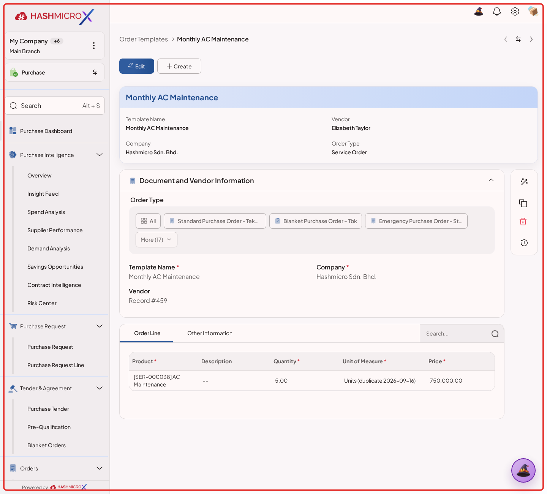
Task: Open the More (17) order types dropdown
Action: pos(157,240)
